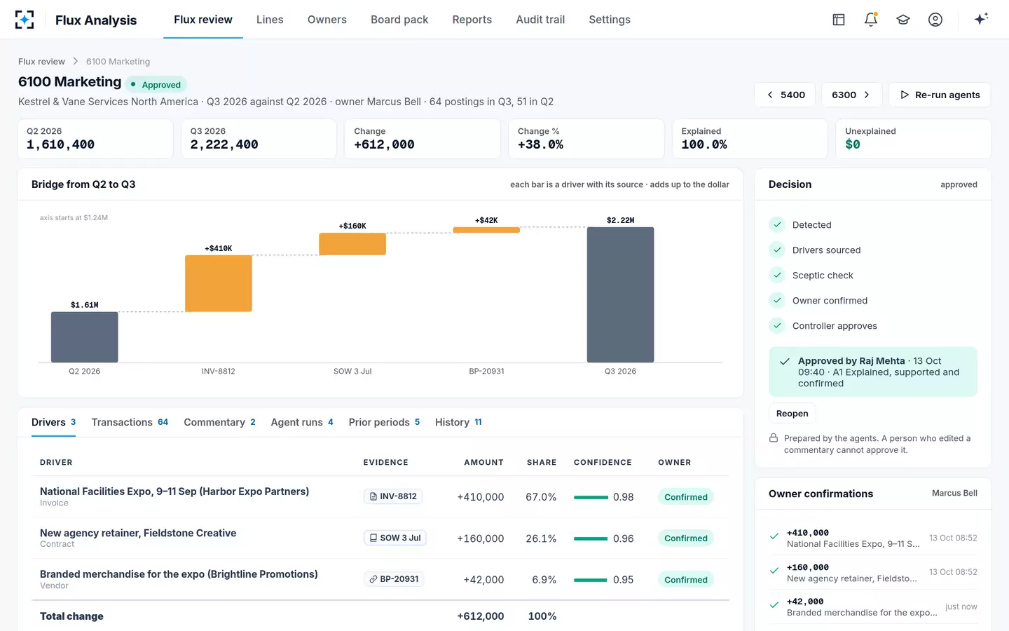Click the Confirmed badge for Branded merchandise row

tap(686, 580)
